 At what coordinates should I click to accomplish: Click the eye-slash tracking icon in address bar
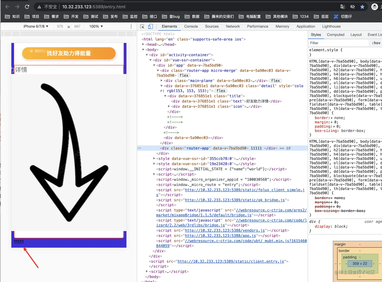click(x=352, y=7)
